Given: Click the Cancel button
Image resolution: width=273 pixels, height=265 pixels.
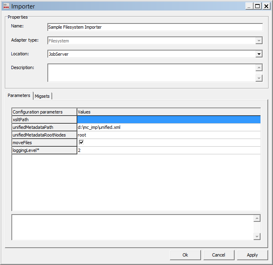Looking at the screenshot, I should point(218,255).
